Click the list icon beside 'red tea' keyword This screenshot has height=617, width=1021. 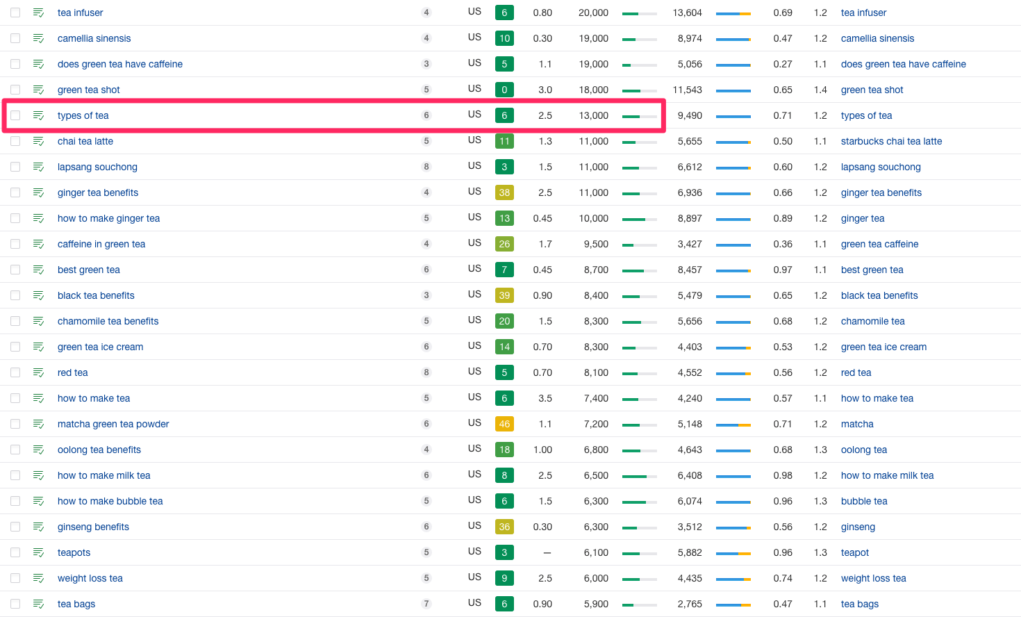click(x=39, y=372)
